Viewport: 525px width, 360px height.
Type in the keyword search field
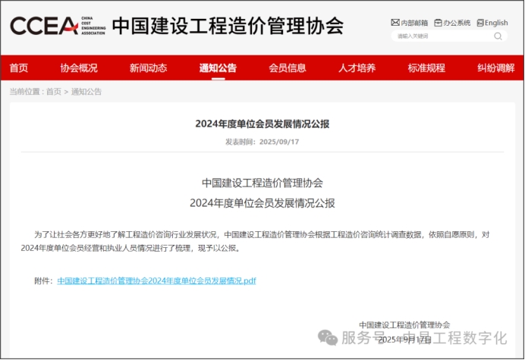coord(440,36)
